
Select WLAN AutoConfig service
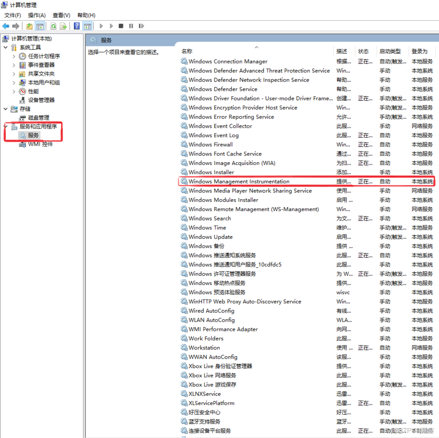click(307, 320)
